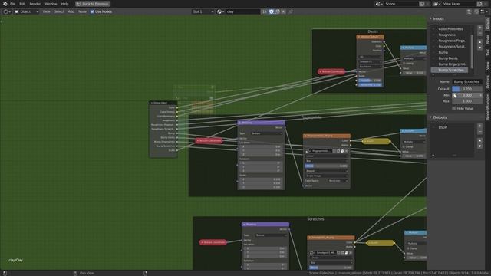The height and width of the screenshot is (276, 491).
Task: Open Color Space dropdown in Fingerprints texture
Action: point(338,181)
